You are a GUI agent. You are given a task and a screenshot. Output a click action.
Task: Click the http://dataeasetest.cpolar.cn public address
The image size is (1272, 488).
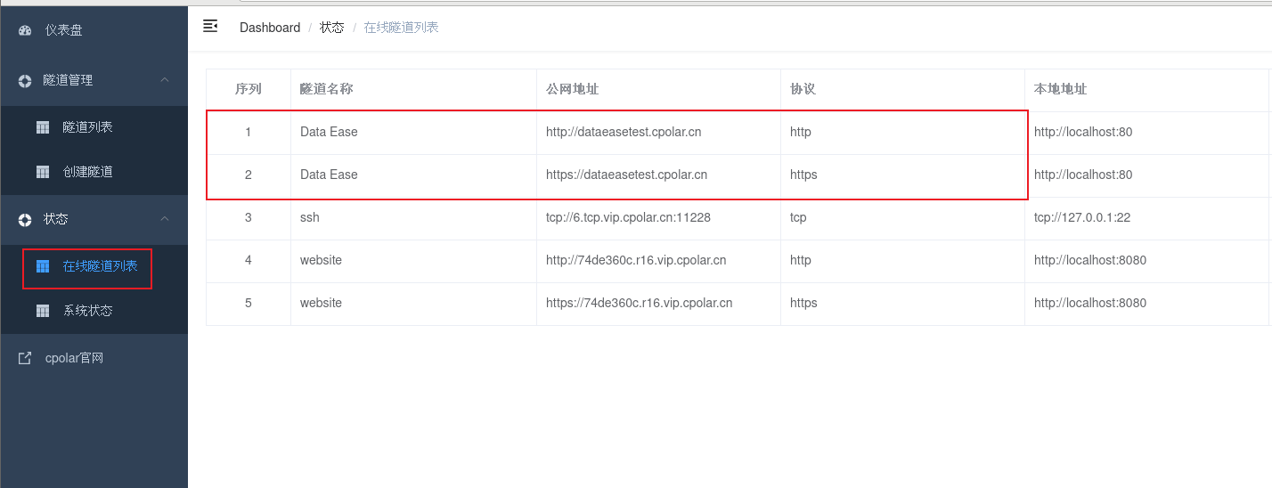(x=624, y=132)
